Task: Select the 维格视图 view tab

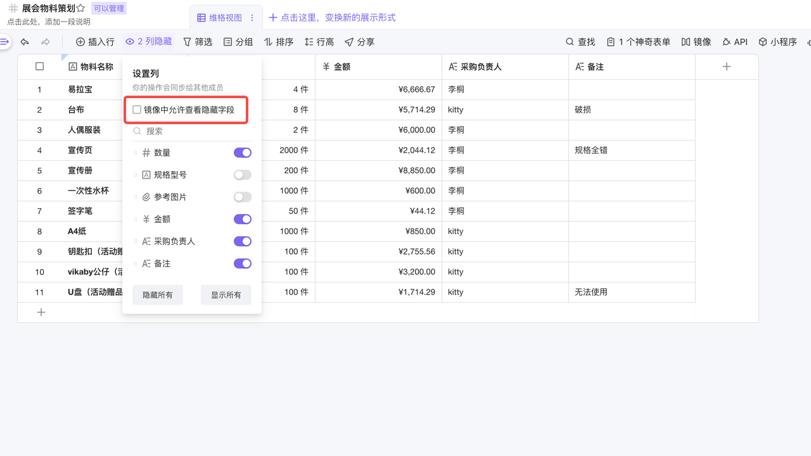Action: point(219,18)
